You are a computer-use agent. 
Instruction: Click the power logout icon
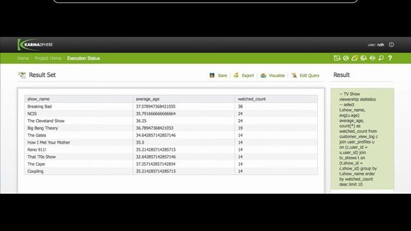coord(391,44)
